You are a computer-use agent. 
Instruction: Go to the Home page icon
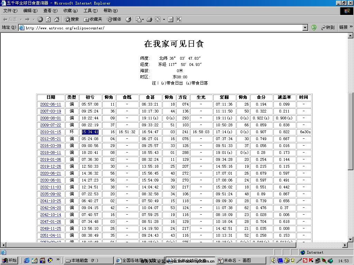coord(57,19)
